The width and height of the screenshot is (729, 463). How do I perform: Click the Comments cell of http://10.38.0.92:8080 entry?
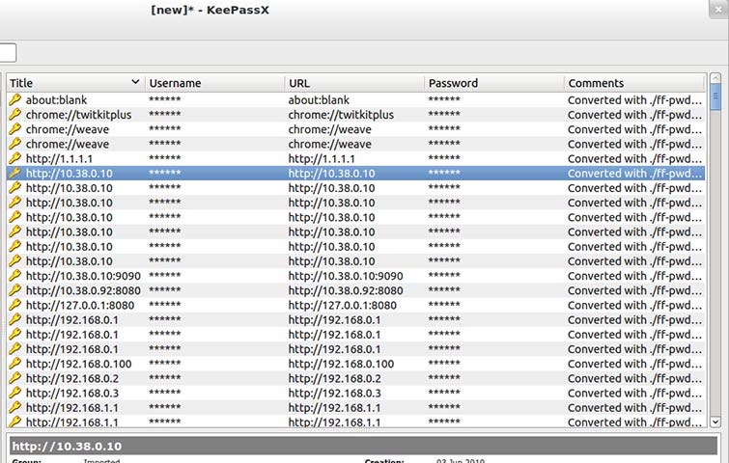pos(634,290)
